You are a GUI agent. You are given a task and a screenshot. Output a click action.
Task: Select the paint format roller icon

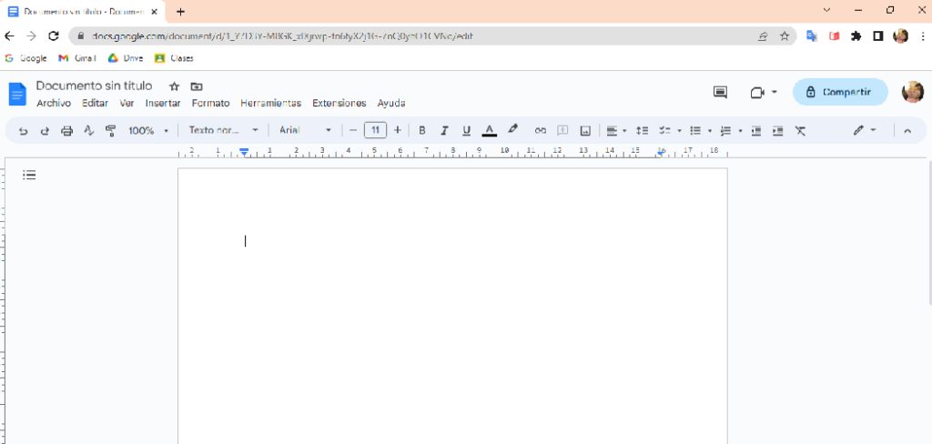coord(110,130)
